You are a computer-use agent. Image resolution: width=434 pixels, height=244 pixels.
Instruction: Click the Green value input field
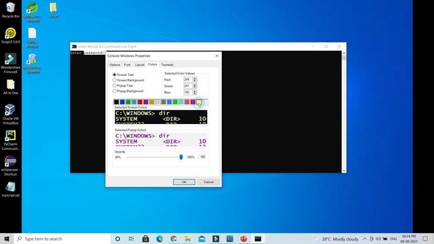[x=188, y=86]
